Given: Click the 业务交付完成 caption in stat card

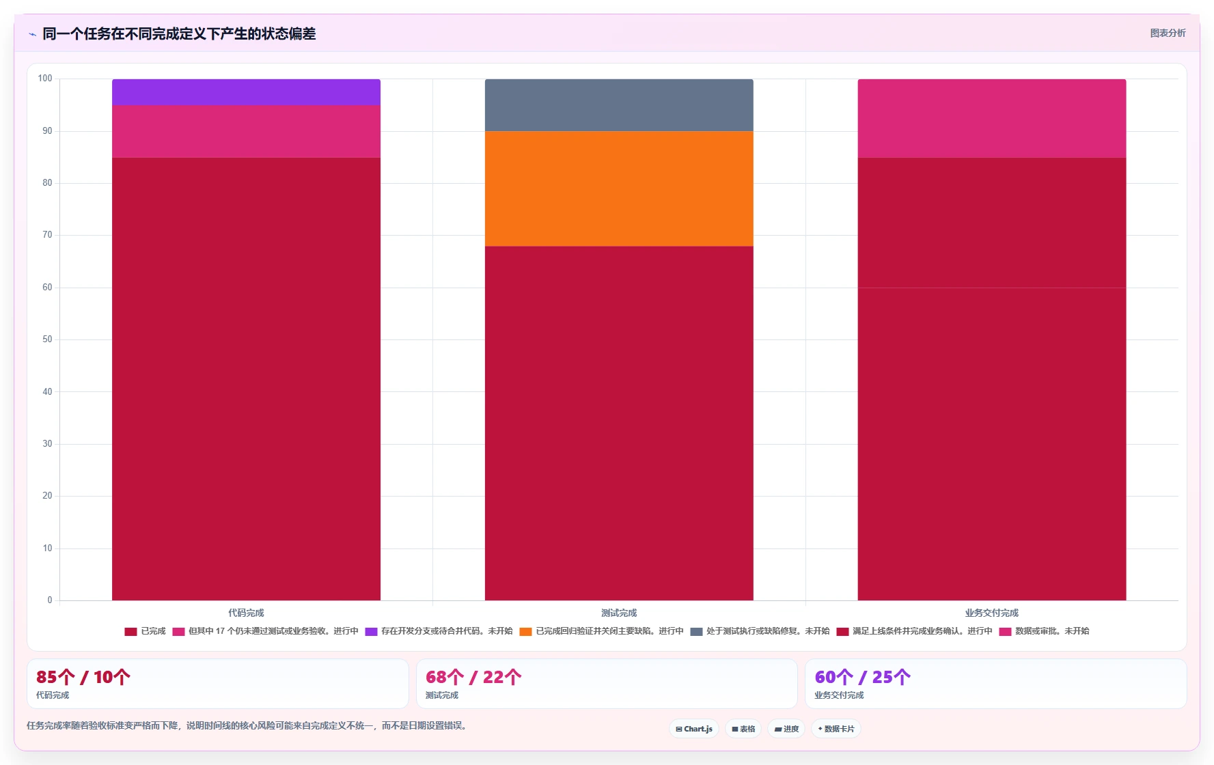Looking at the screenshot, I should tap(839, 695).
